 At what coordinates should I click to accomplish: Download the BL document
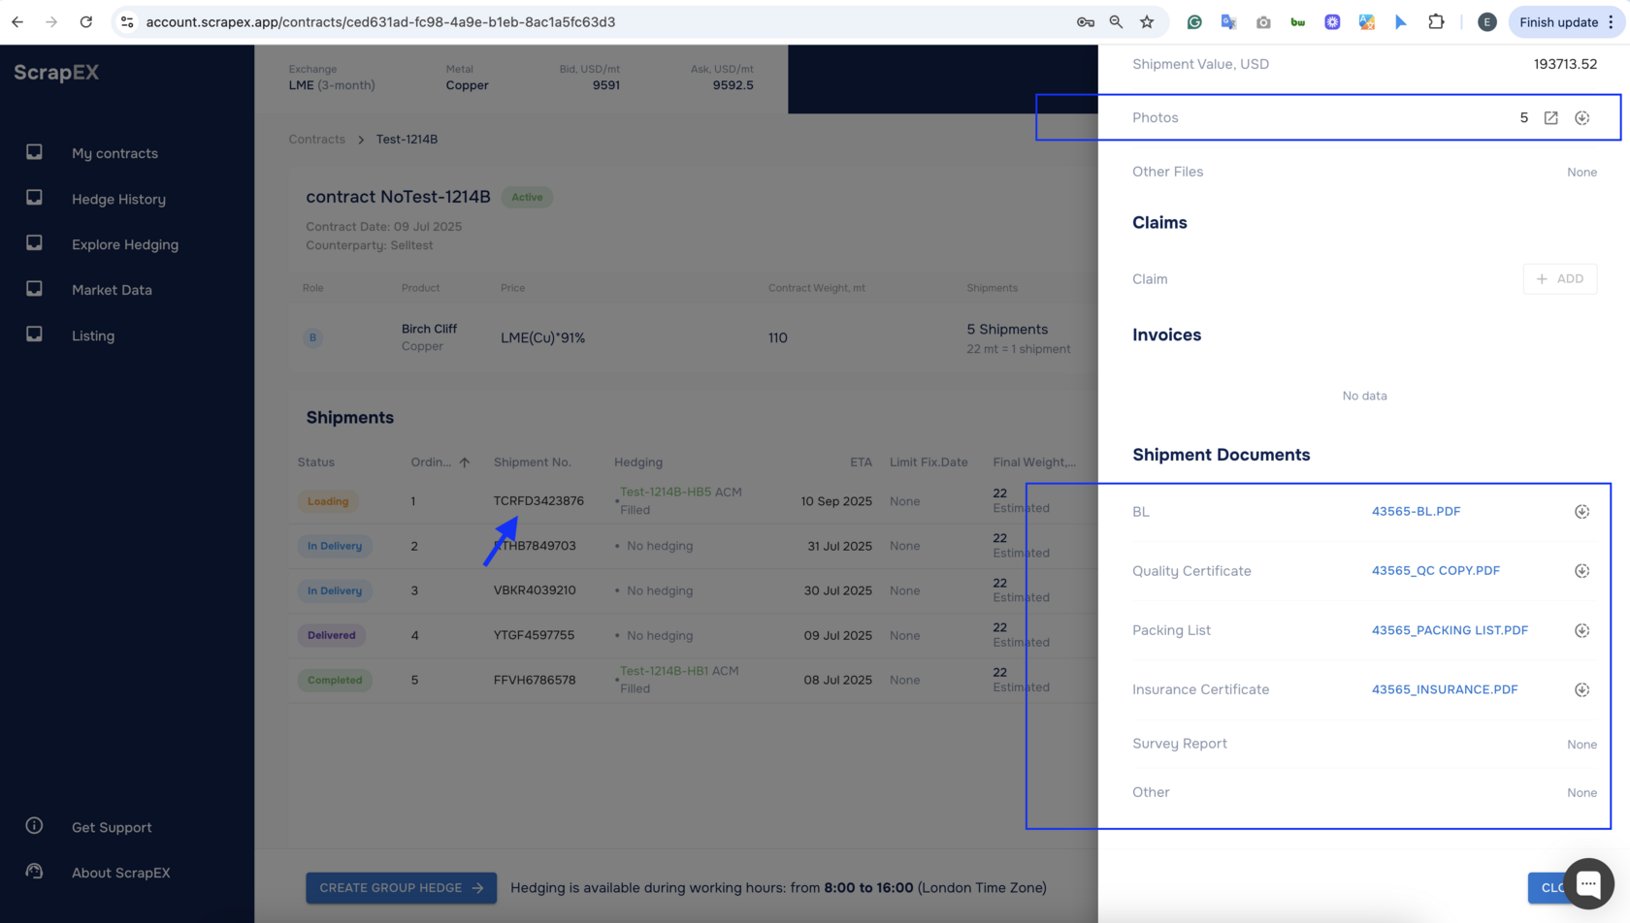tap(1581, 512)
